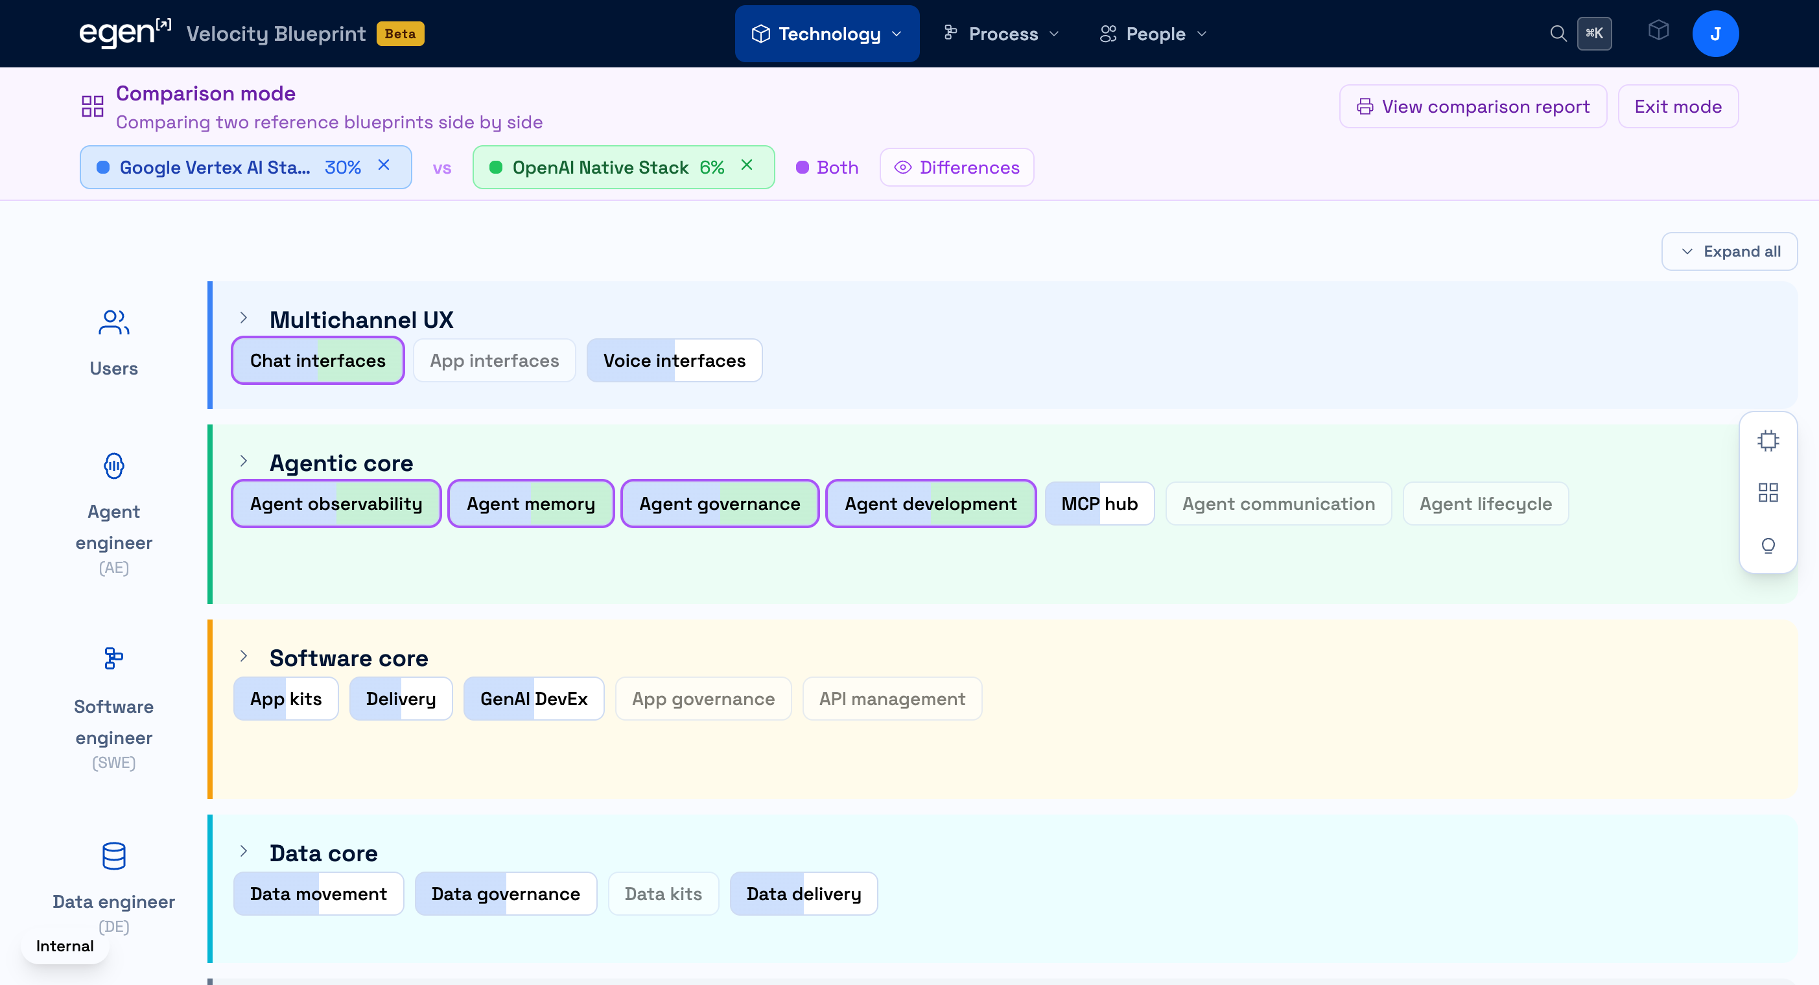Click the search magnifier icon
This screenshot has height=985, width=1819.
tap(1558, 33)
